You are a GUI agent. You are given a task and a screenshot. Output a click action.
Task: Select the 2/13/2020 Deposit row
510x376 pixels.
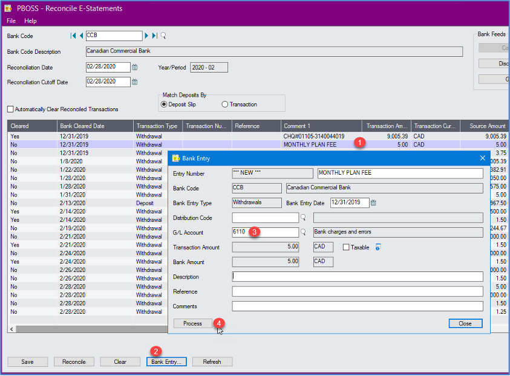point(88,203)
